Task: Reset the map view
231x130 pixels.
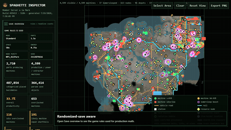Action: [198, 6]
